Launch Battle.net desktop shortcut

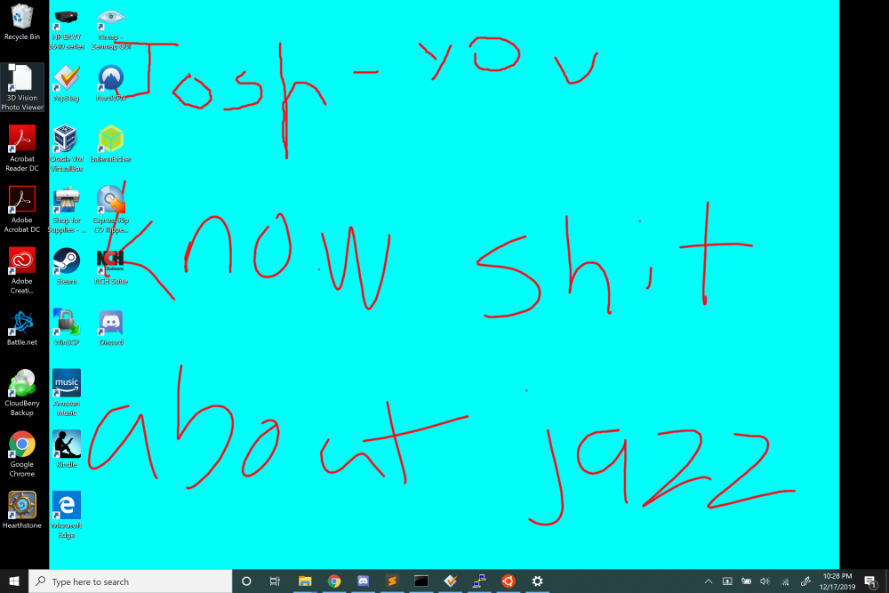click(22, 327)
